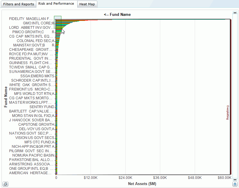Click the $48.00K axis tick label
Screen dimensions: 239x188
(195, 178)
